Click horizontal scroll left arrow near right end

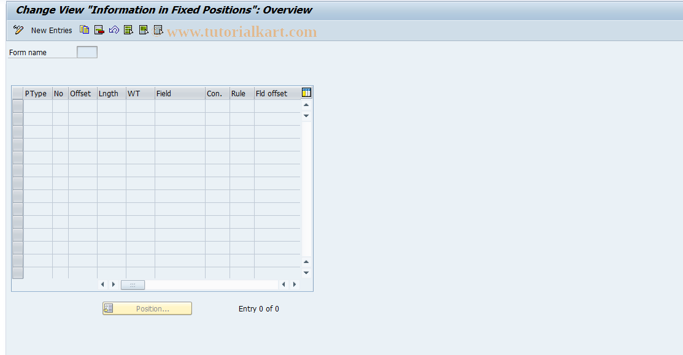(284, 284)
